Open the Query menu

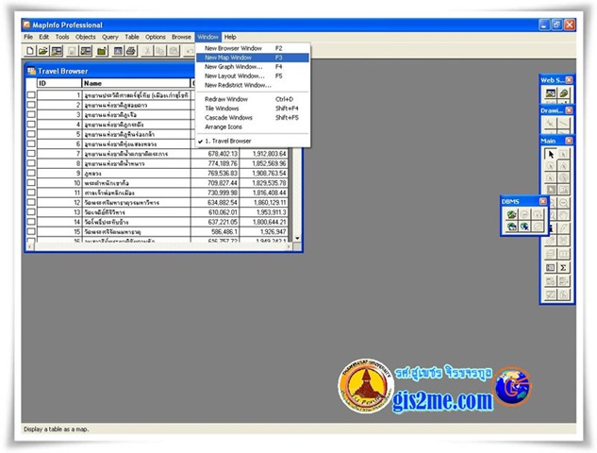click(x=110, y=37)
